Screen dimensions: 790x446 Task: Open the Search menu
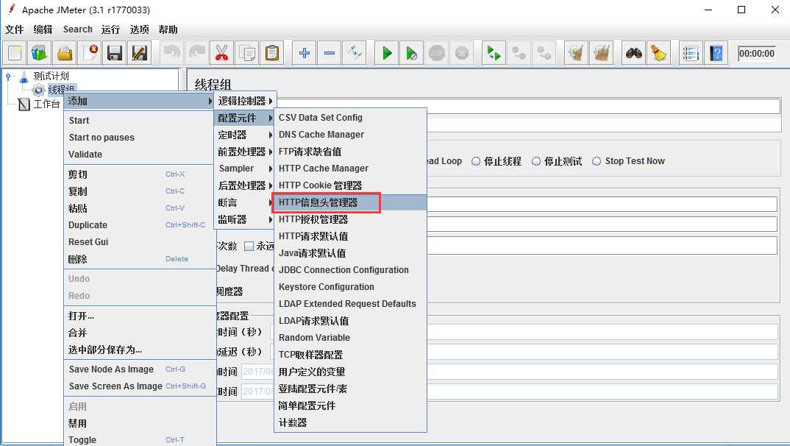[77, 29]
